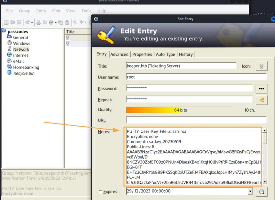The height and width of the screenshot is (200, 275).
Task: Click the Open URL globe icon
Action: coord(51,22)
